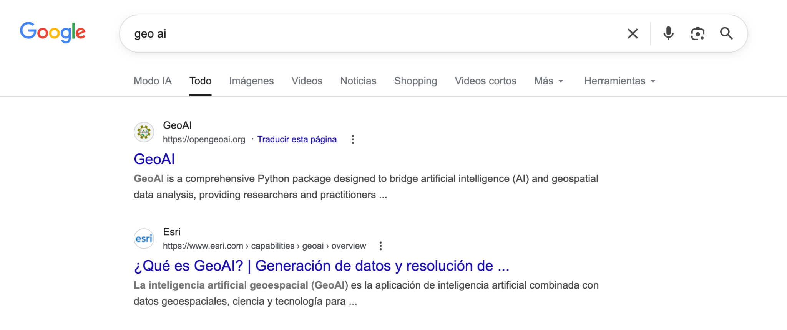Open the GeoAI result title link
The height and width of the screenshot is (330, 787).
154,159
